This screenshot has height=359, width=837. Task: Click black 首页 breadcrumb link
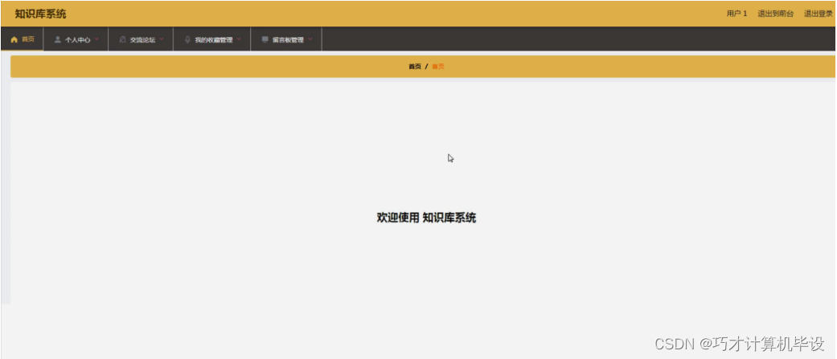(x=415, y=67)
